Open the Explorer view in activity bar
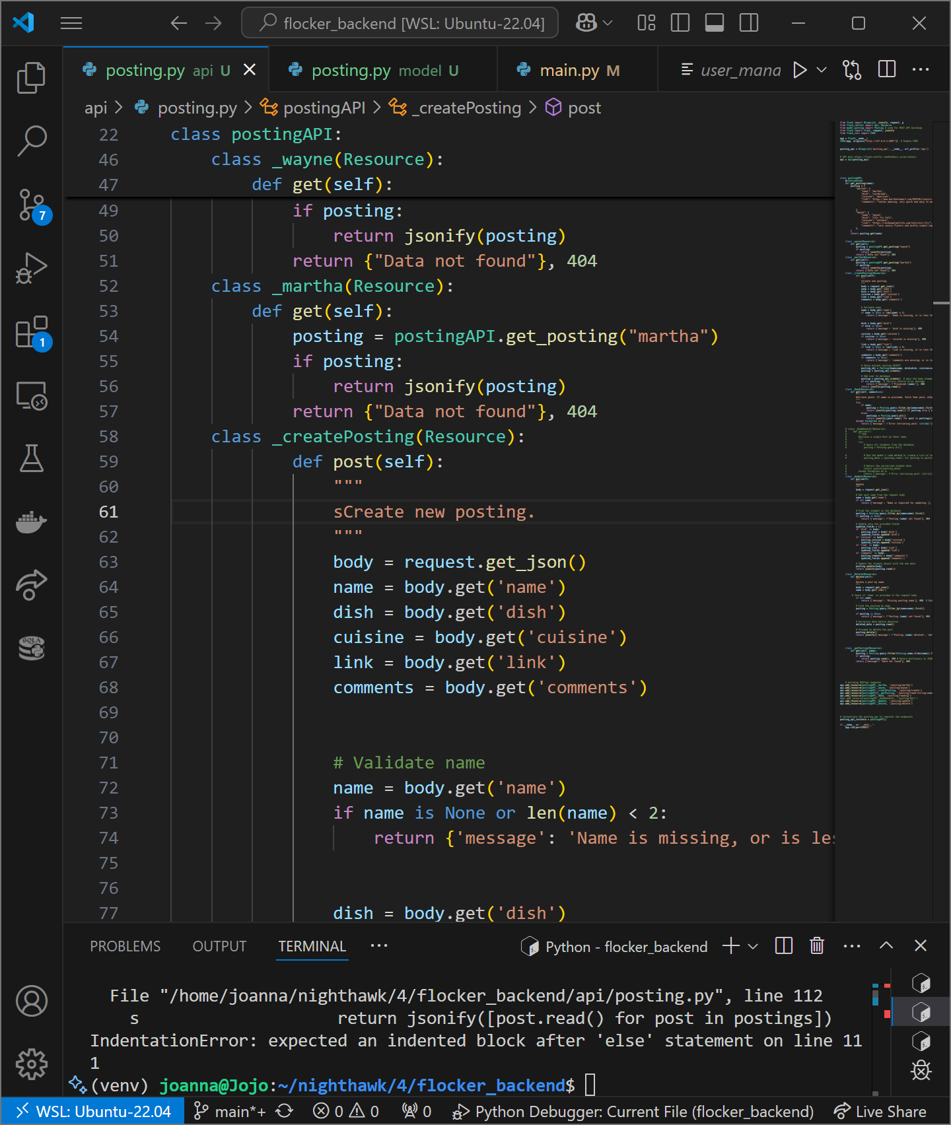The image size is (951, 1125). [31, 78]
